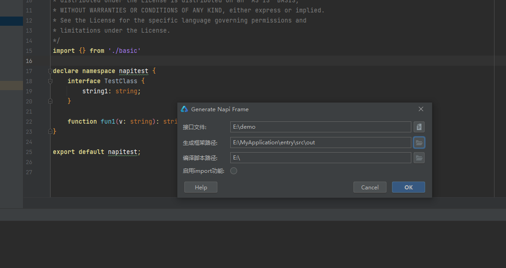Image resolution: width=506 pixels, height=268 pixels.
Task: Click the import {} from './basic' line
Action: click(x=97, y=51)
